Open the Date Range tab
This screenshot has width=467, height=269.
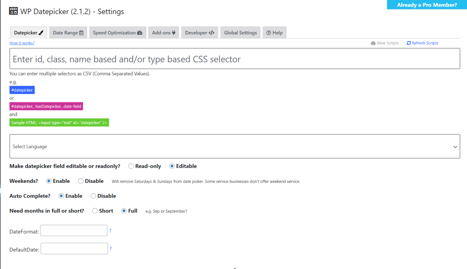coord(68,33)
